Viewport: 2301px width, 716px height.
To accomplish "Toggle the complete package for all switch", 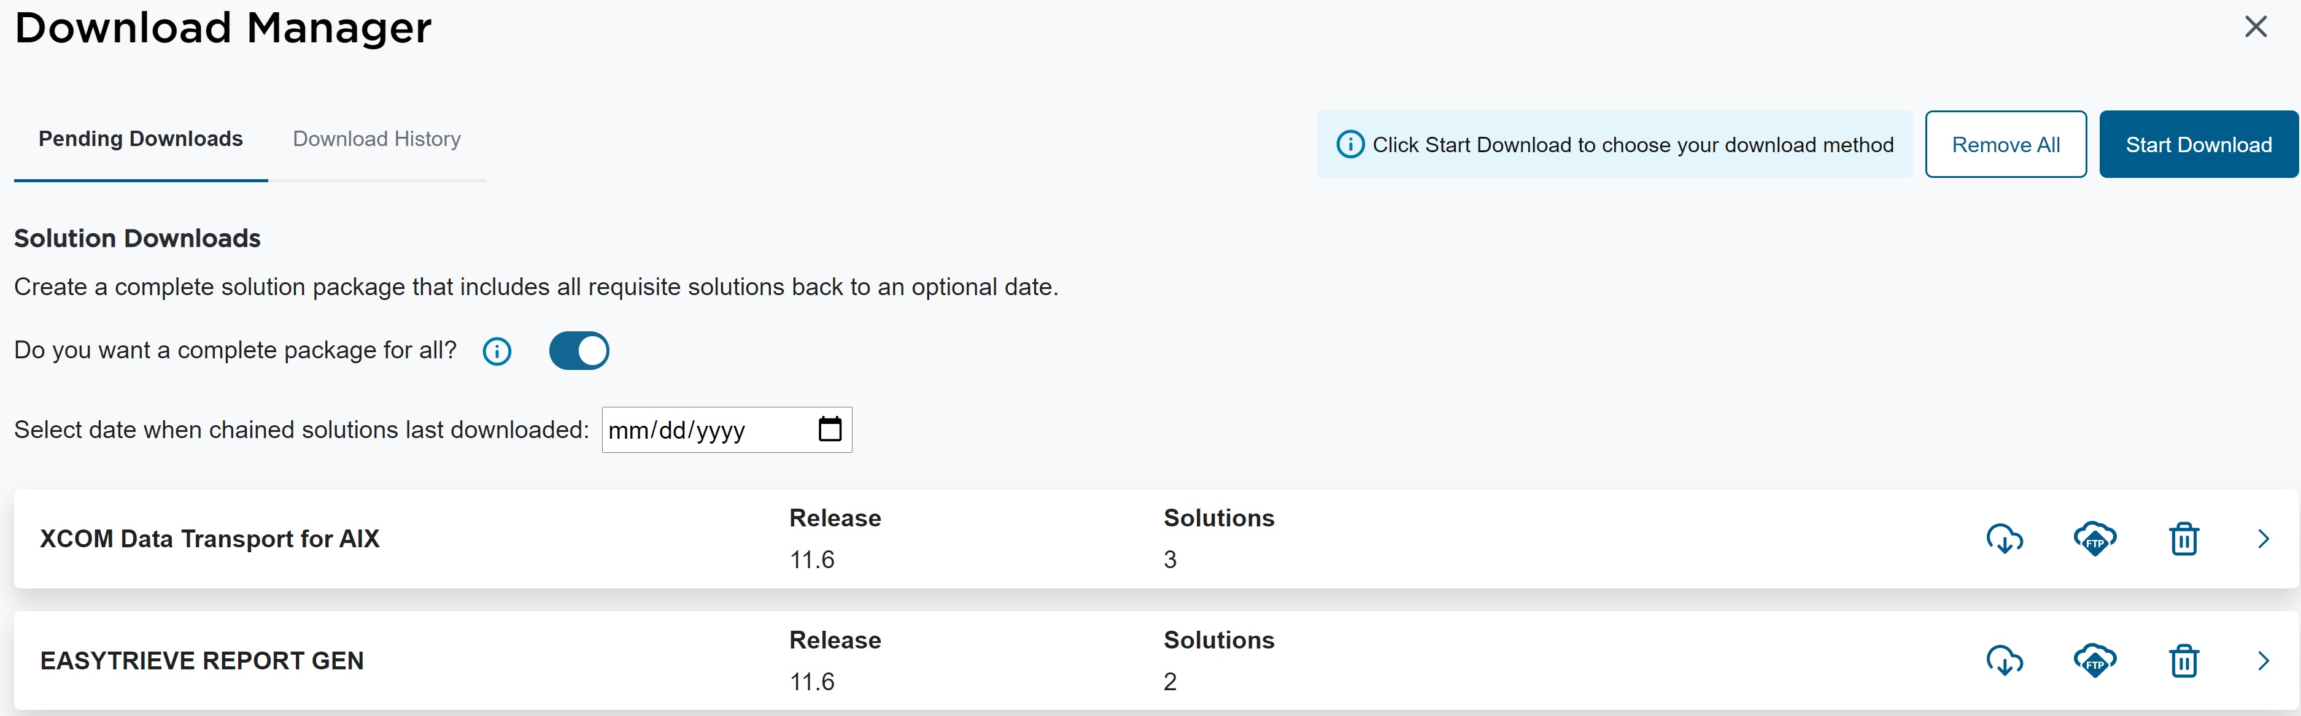I will [579, 351].
